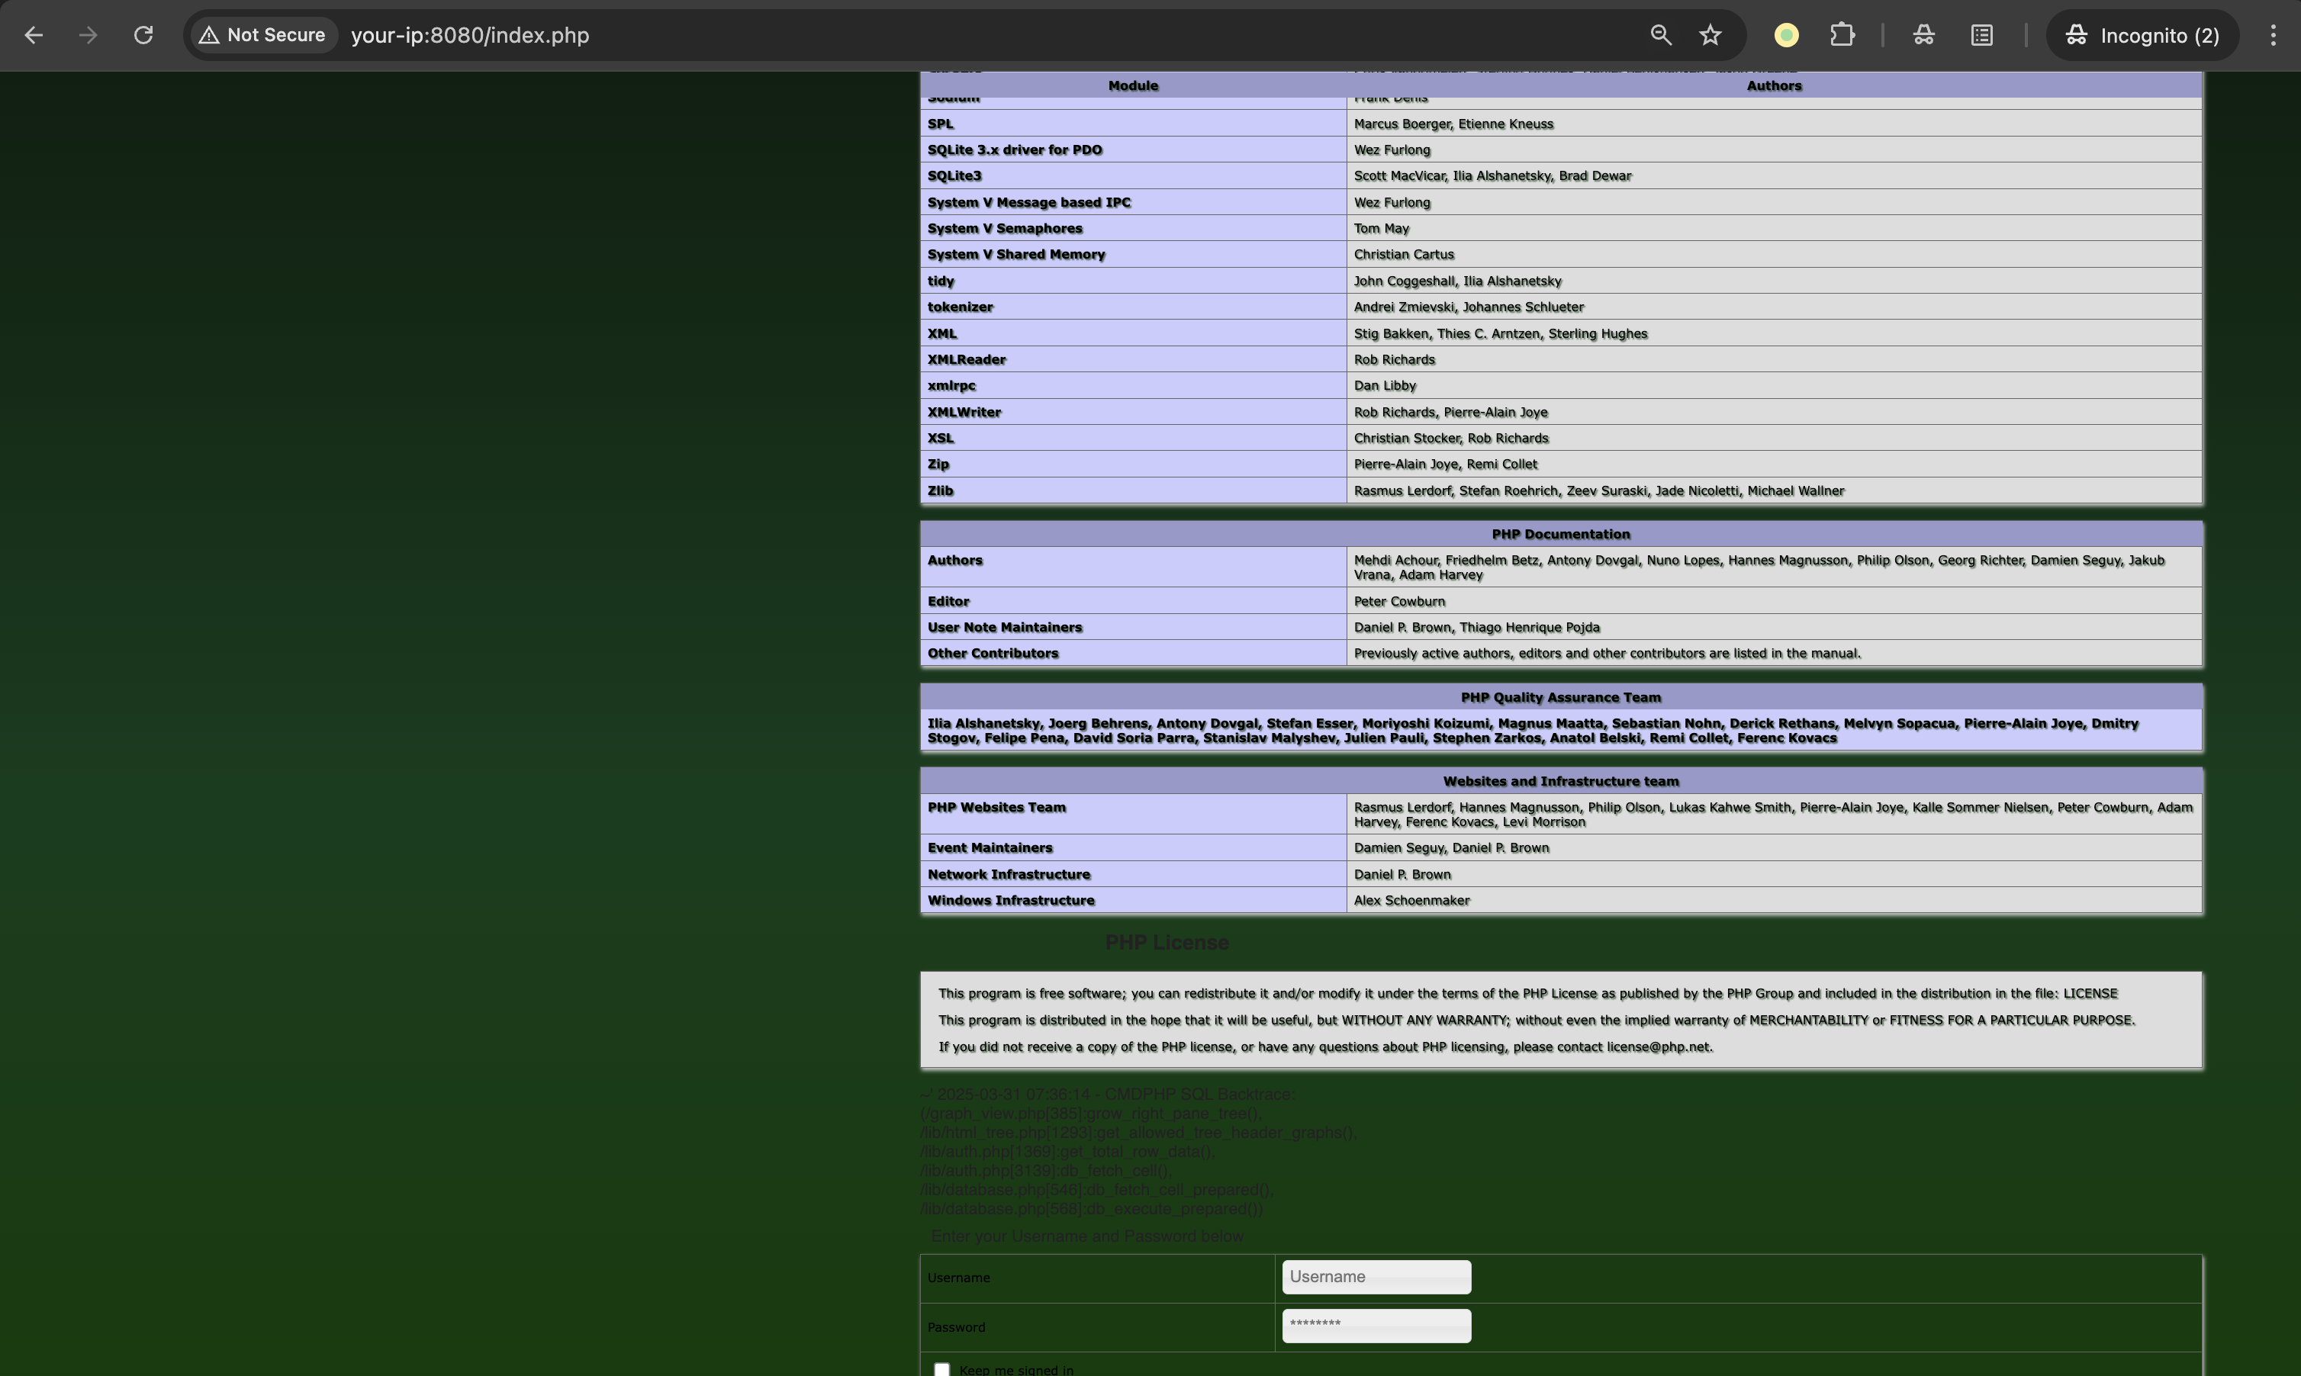Enable Keep me signed in checkbox
2301x1376 pixels.
[x=942, y=1368]
